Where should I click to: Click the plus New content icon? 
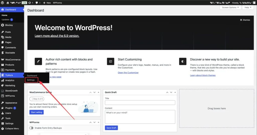44,3
